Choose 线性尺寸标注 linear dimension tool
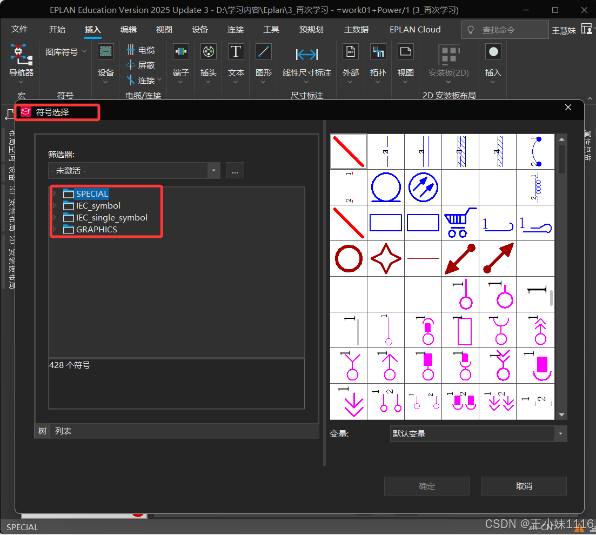Viewport: 596px width, 535px height. tap(307, 55)
